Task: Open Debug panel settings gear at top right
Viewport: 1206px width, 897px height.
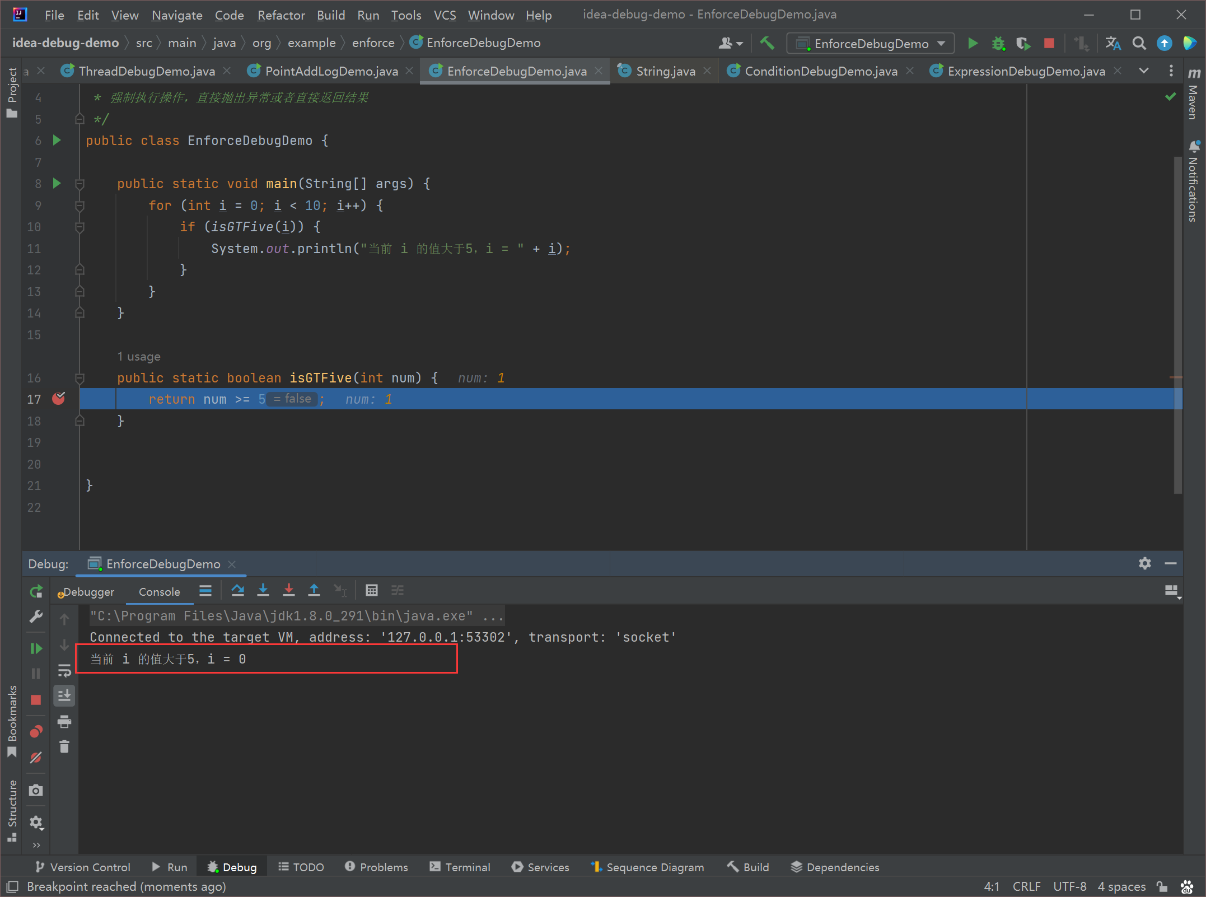Action: tap(1144, 563)
